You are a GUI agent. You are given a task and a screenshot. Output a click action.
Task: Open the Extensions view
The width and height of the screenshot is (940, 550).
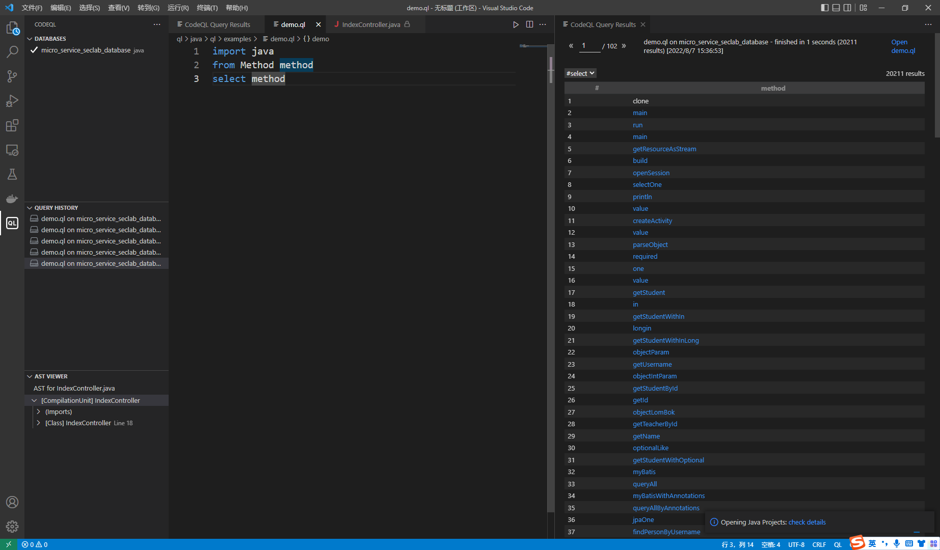12,125
